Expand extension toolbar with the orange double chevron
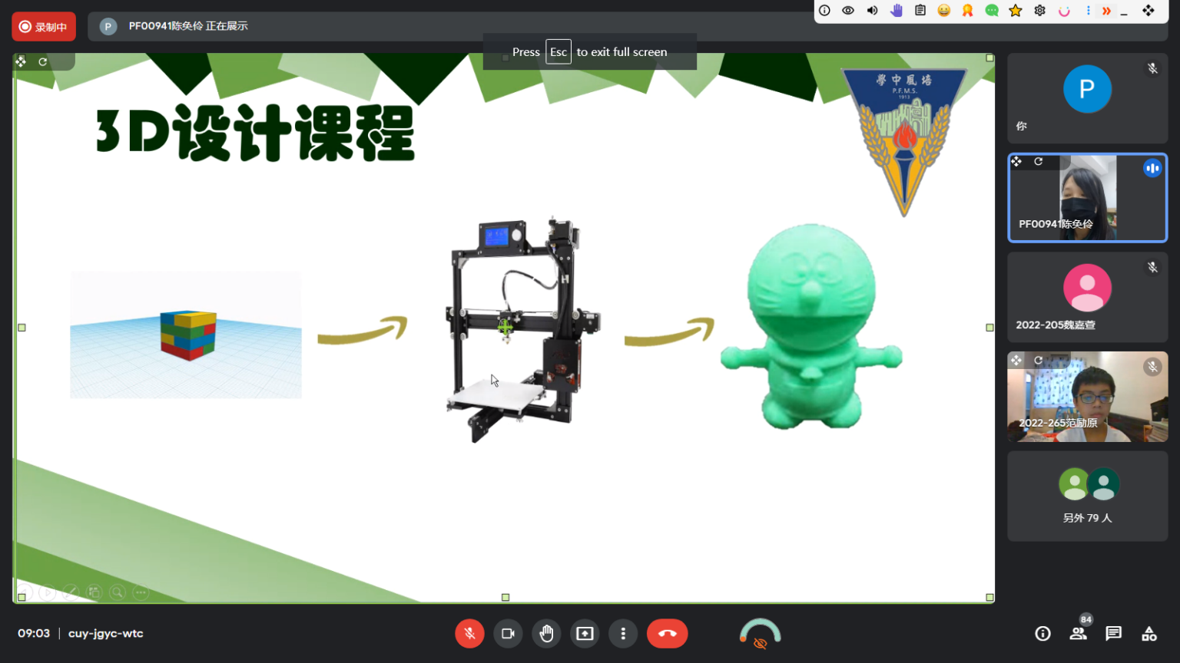This screenshot has width=1180, height=663. pyautogui.click(x=1106, y=11)
